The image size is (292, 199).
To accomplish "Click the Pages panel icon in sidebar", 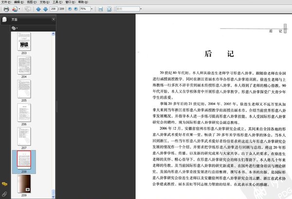I will click(4, 19).
